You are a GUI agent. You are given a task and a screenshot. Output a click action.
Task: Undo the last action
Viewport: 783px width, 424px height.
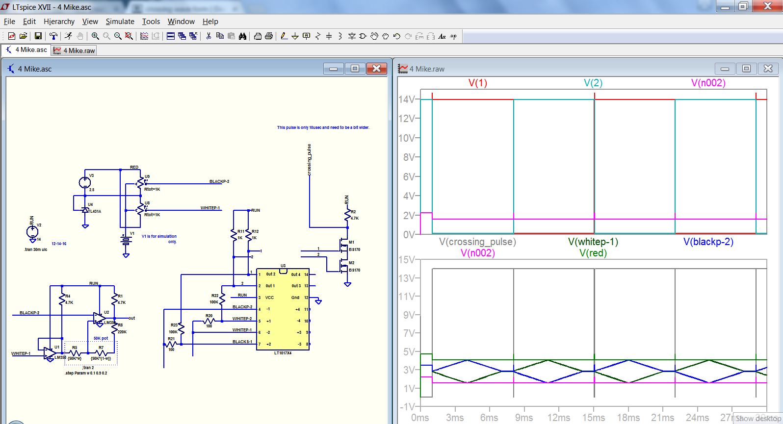pos(397,36)
